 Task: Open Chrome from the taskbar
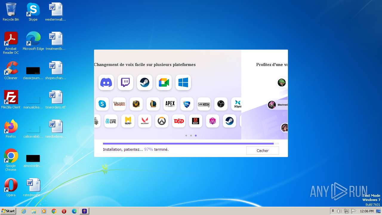click(54, 211)
